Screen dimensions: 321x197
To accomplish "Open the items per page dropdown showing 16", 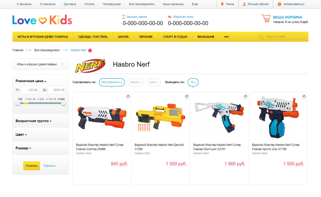I will [x=193, y=82].
